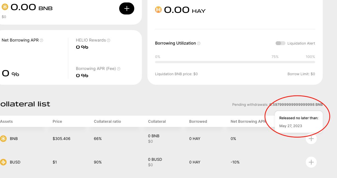The image size is (337, 178).
Task: Open the HELIO Rewards help icon
Action: [108, 40]
